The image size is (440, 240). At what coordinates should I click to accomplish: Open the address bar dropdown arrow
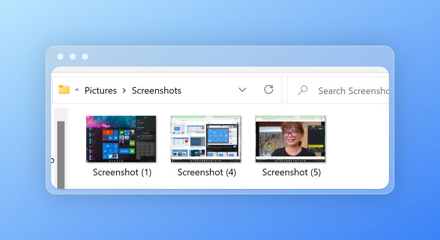coord(242,90)
